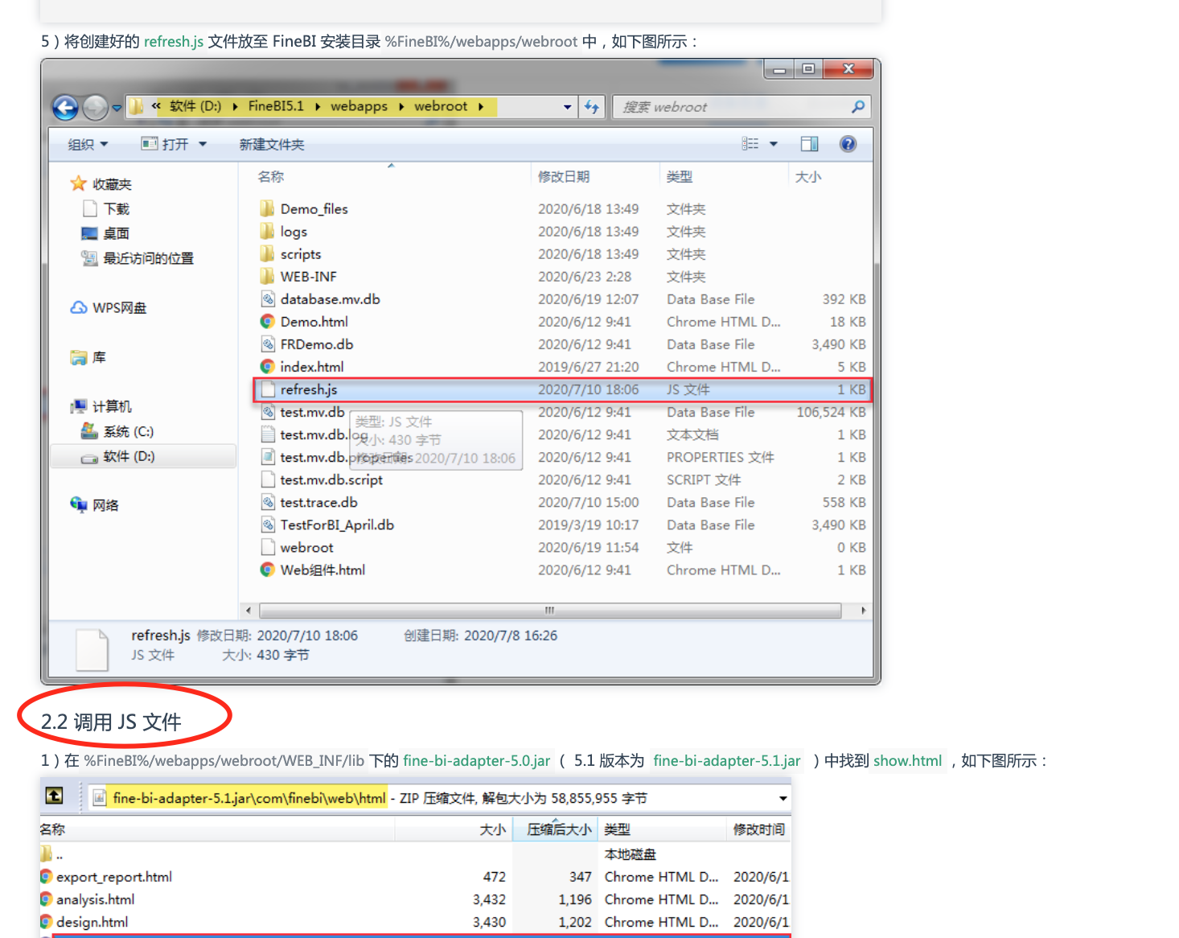Click the search webroot input field
This screenshot has height=938, width=1179.
(741, 107)
